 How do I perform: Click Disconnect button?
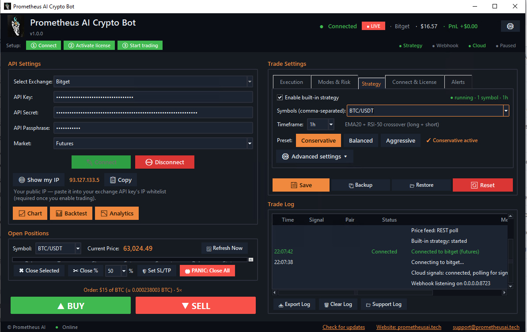[165, 162]
